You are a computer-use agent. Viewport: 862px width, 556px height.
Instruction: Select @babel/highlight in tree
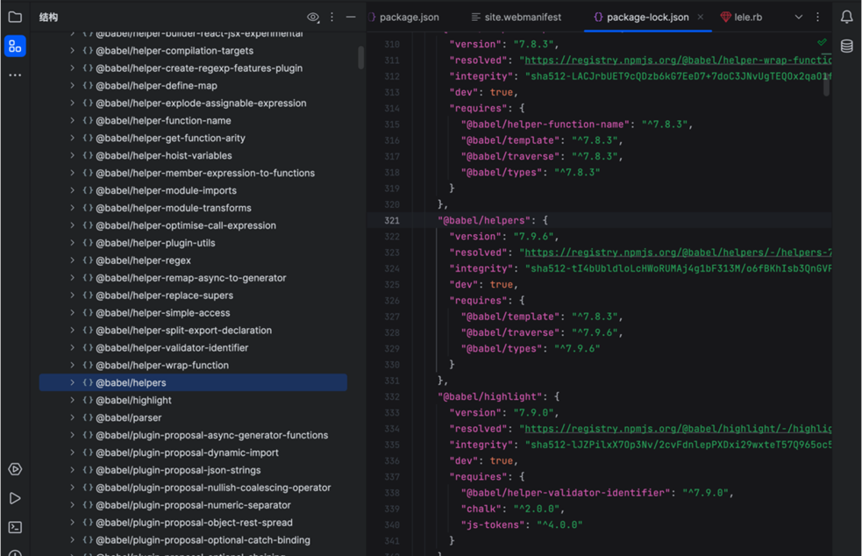(x=133, y=401)
